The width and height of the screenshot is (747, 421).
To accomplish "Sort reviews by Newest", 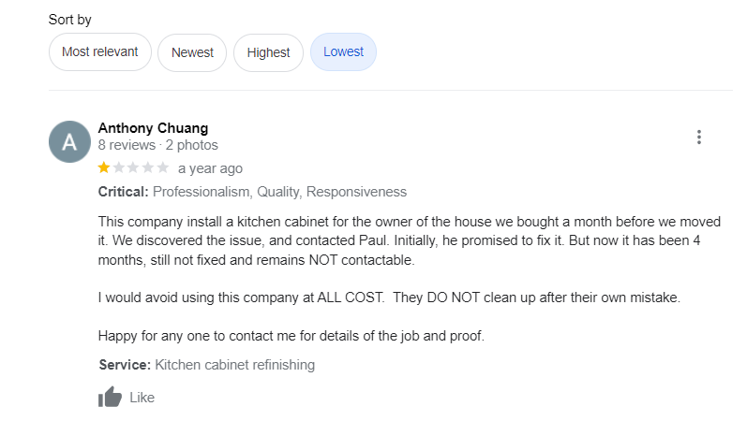I will [192, 52].
